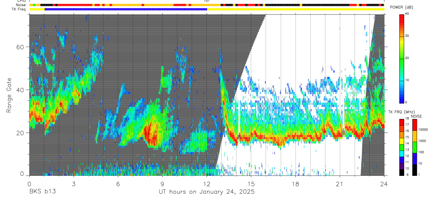Click the 'TX Freq' row label at top left
The width and height of the screenshot is (432, 199).
(x=19, y=9)
